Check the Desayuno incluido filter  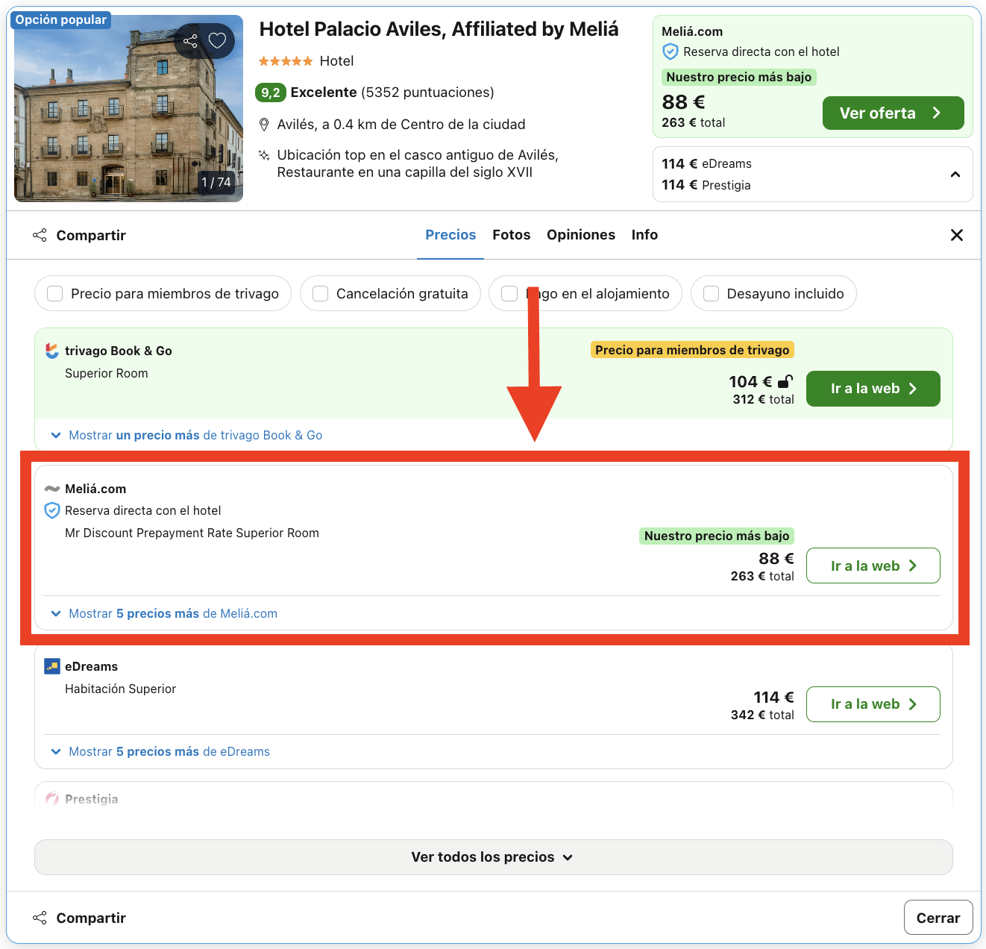click(x=711, y=293)
